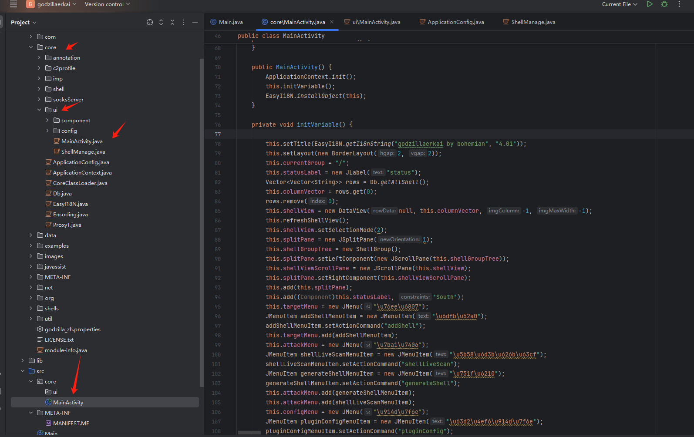Image resolution: width=694 pixels, height=437 pixels.
Task: Run the current file
Action: click(x=650, y=4)
